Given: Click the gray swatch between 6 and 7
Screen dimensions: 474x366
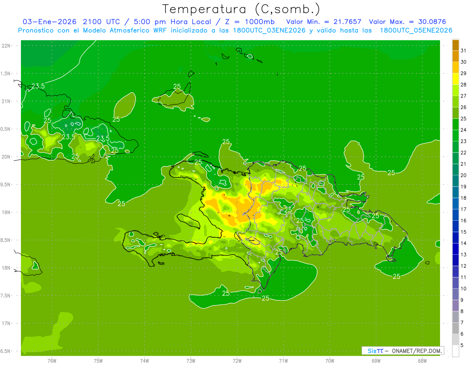Looking at the screenshot, I should pos(455,328).
